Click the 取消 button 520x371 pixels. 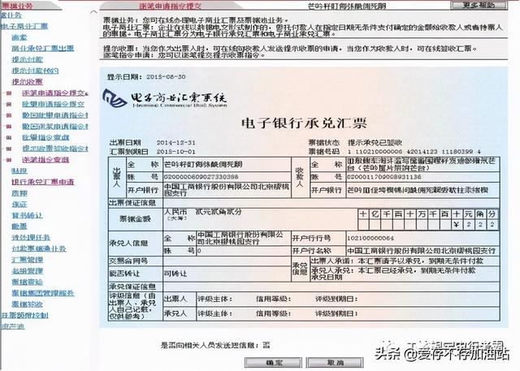(335, 362)
